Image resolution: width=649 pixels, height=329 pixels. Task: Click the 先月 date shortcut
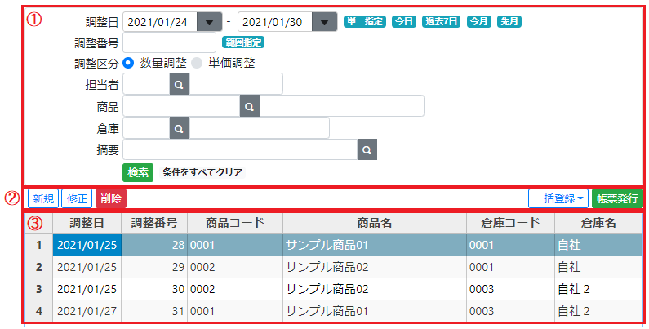click(509, 22)
